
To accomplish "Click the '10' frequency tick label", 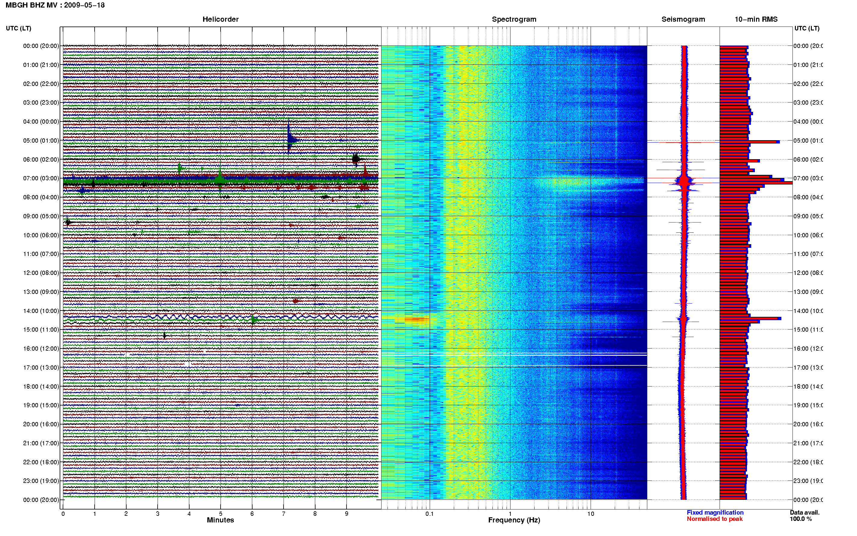I will pyautogui.click(x=591, y=514).
